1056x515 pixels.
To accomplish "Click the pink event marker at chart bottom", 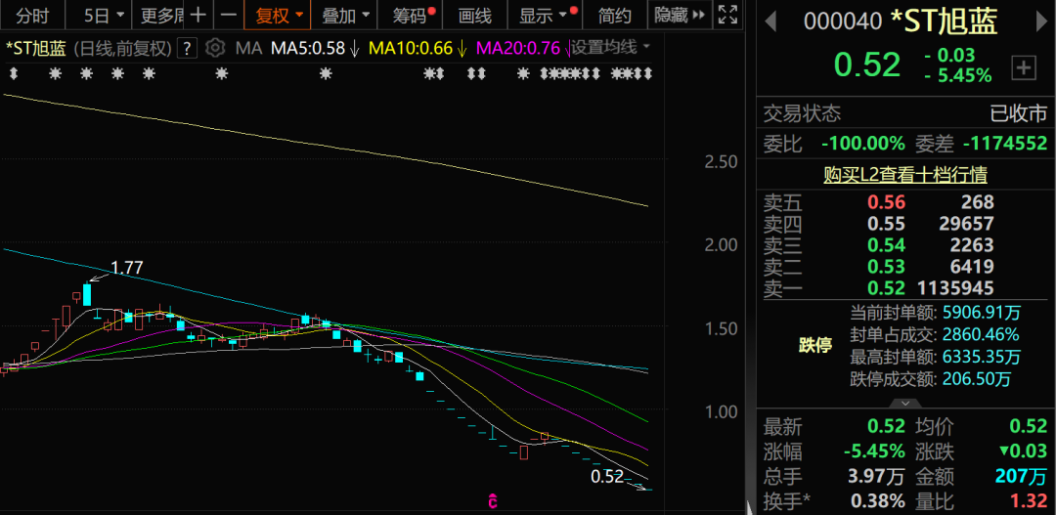I will tap(493, 501).
